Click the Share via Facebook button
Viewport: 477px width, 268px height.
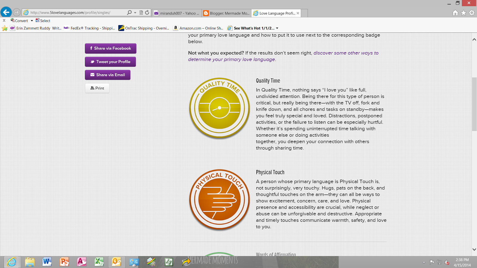pos(111,48)
